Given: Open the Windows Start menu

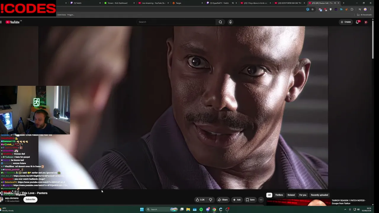Looking at the screenshot, I should [x=142, y=209].
